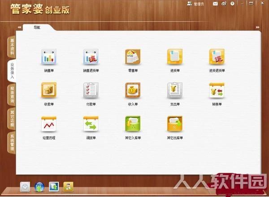Click the left double-arrow tab scroller
Screen dimensions: 269x197
(19, 27)
